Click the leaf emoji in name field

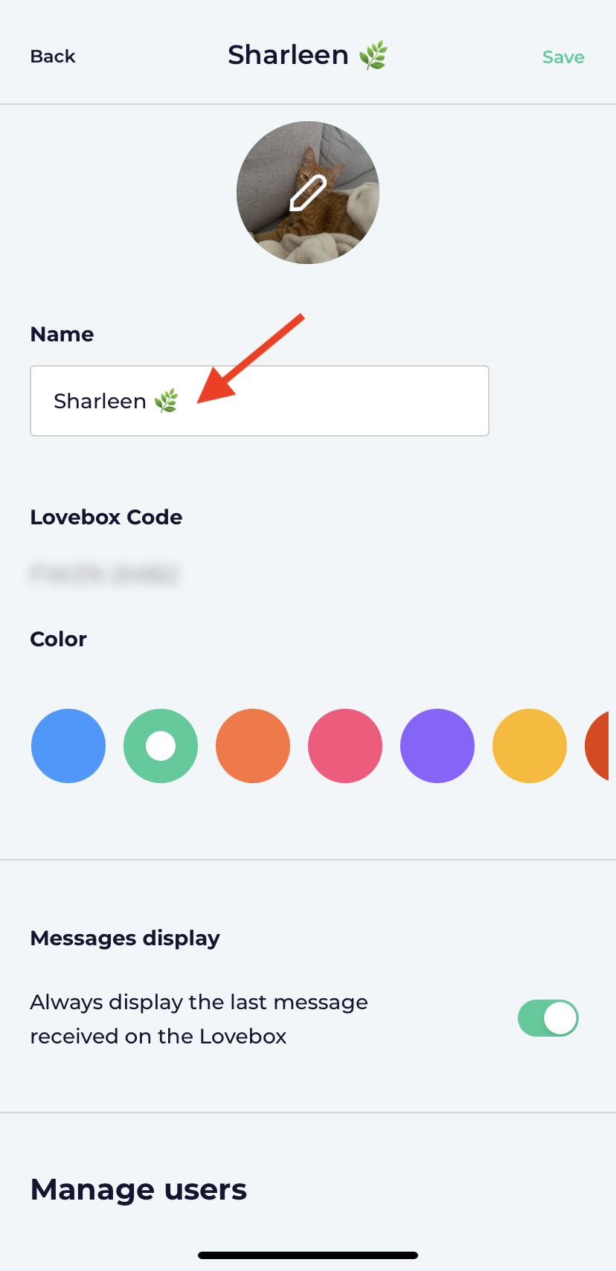pyautogui.click(x=167, y=401)
